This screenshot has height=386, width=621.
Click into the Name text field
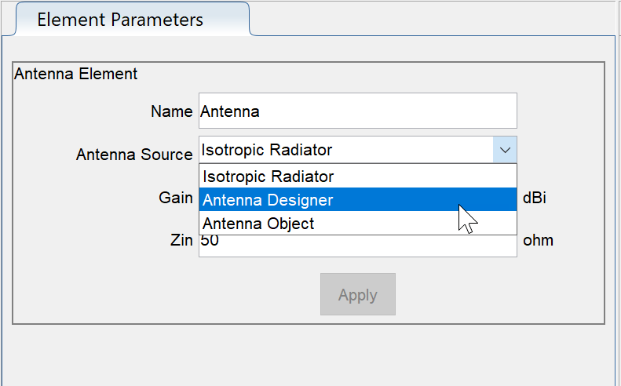pyautogui.click(x=357, y=111)
